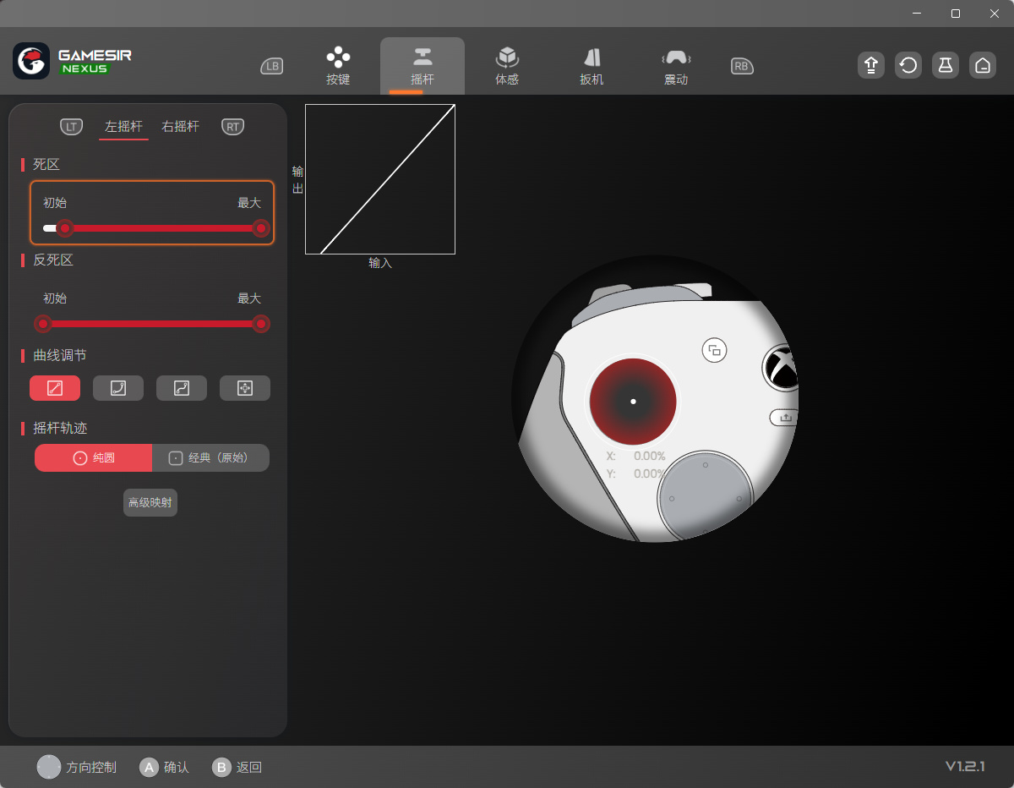Click the 初始 label under 死区

pyautogui.click(x=55, y=203)
